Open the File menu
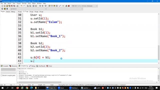This screenshot has height=90, width=160. tap(2, 3)
